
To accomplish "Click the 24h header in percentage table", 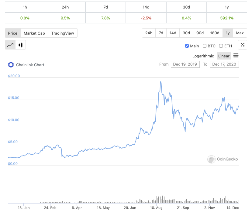I will point(65,7).
